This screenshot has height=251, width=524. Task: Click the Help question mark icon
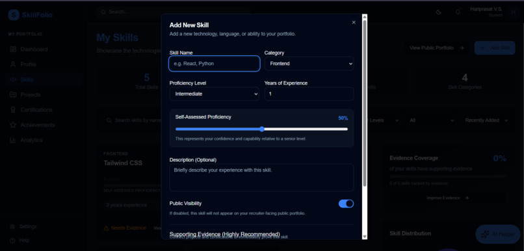12,241
